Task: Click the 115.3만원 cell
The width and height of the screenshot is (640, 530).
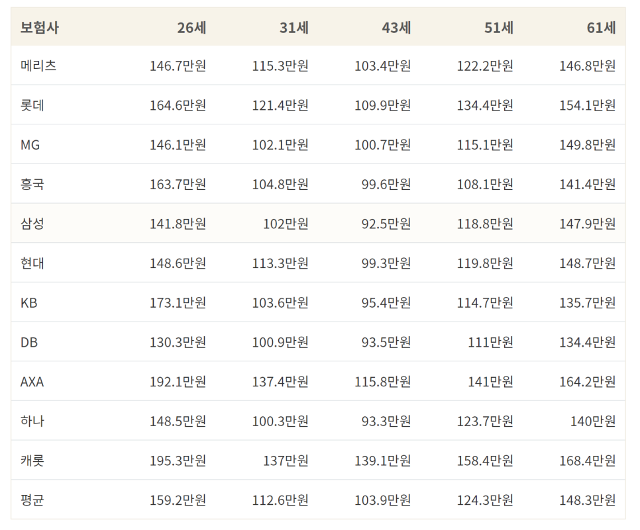Action: (280, 66)
